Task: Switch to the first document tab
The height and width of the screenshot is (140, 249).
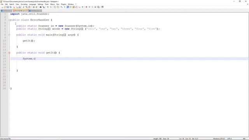Action: 6,10
